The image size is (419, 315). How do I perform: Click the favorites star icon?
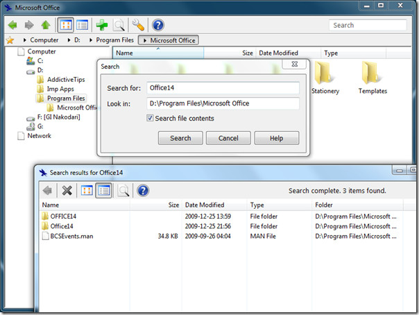(x=10, y=40)
